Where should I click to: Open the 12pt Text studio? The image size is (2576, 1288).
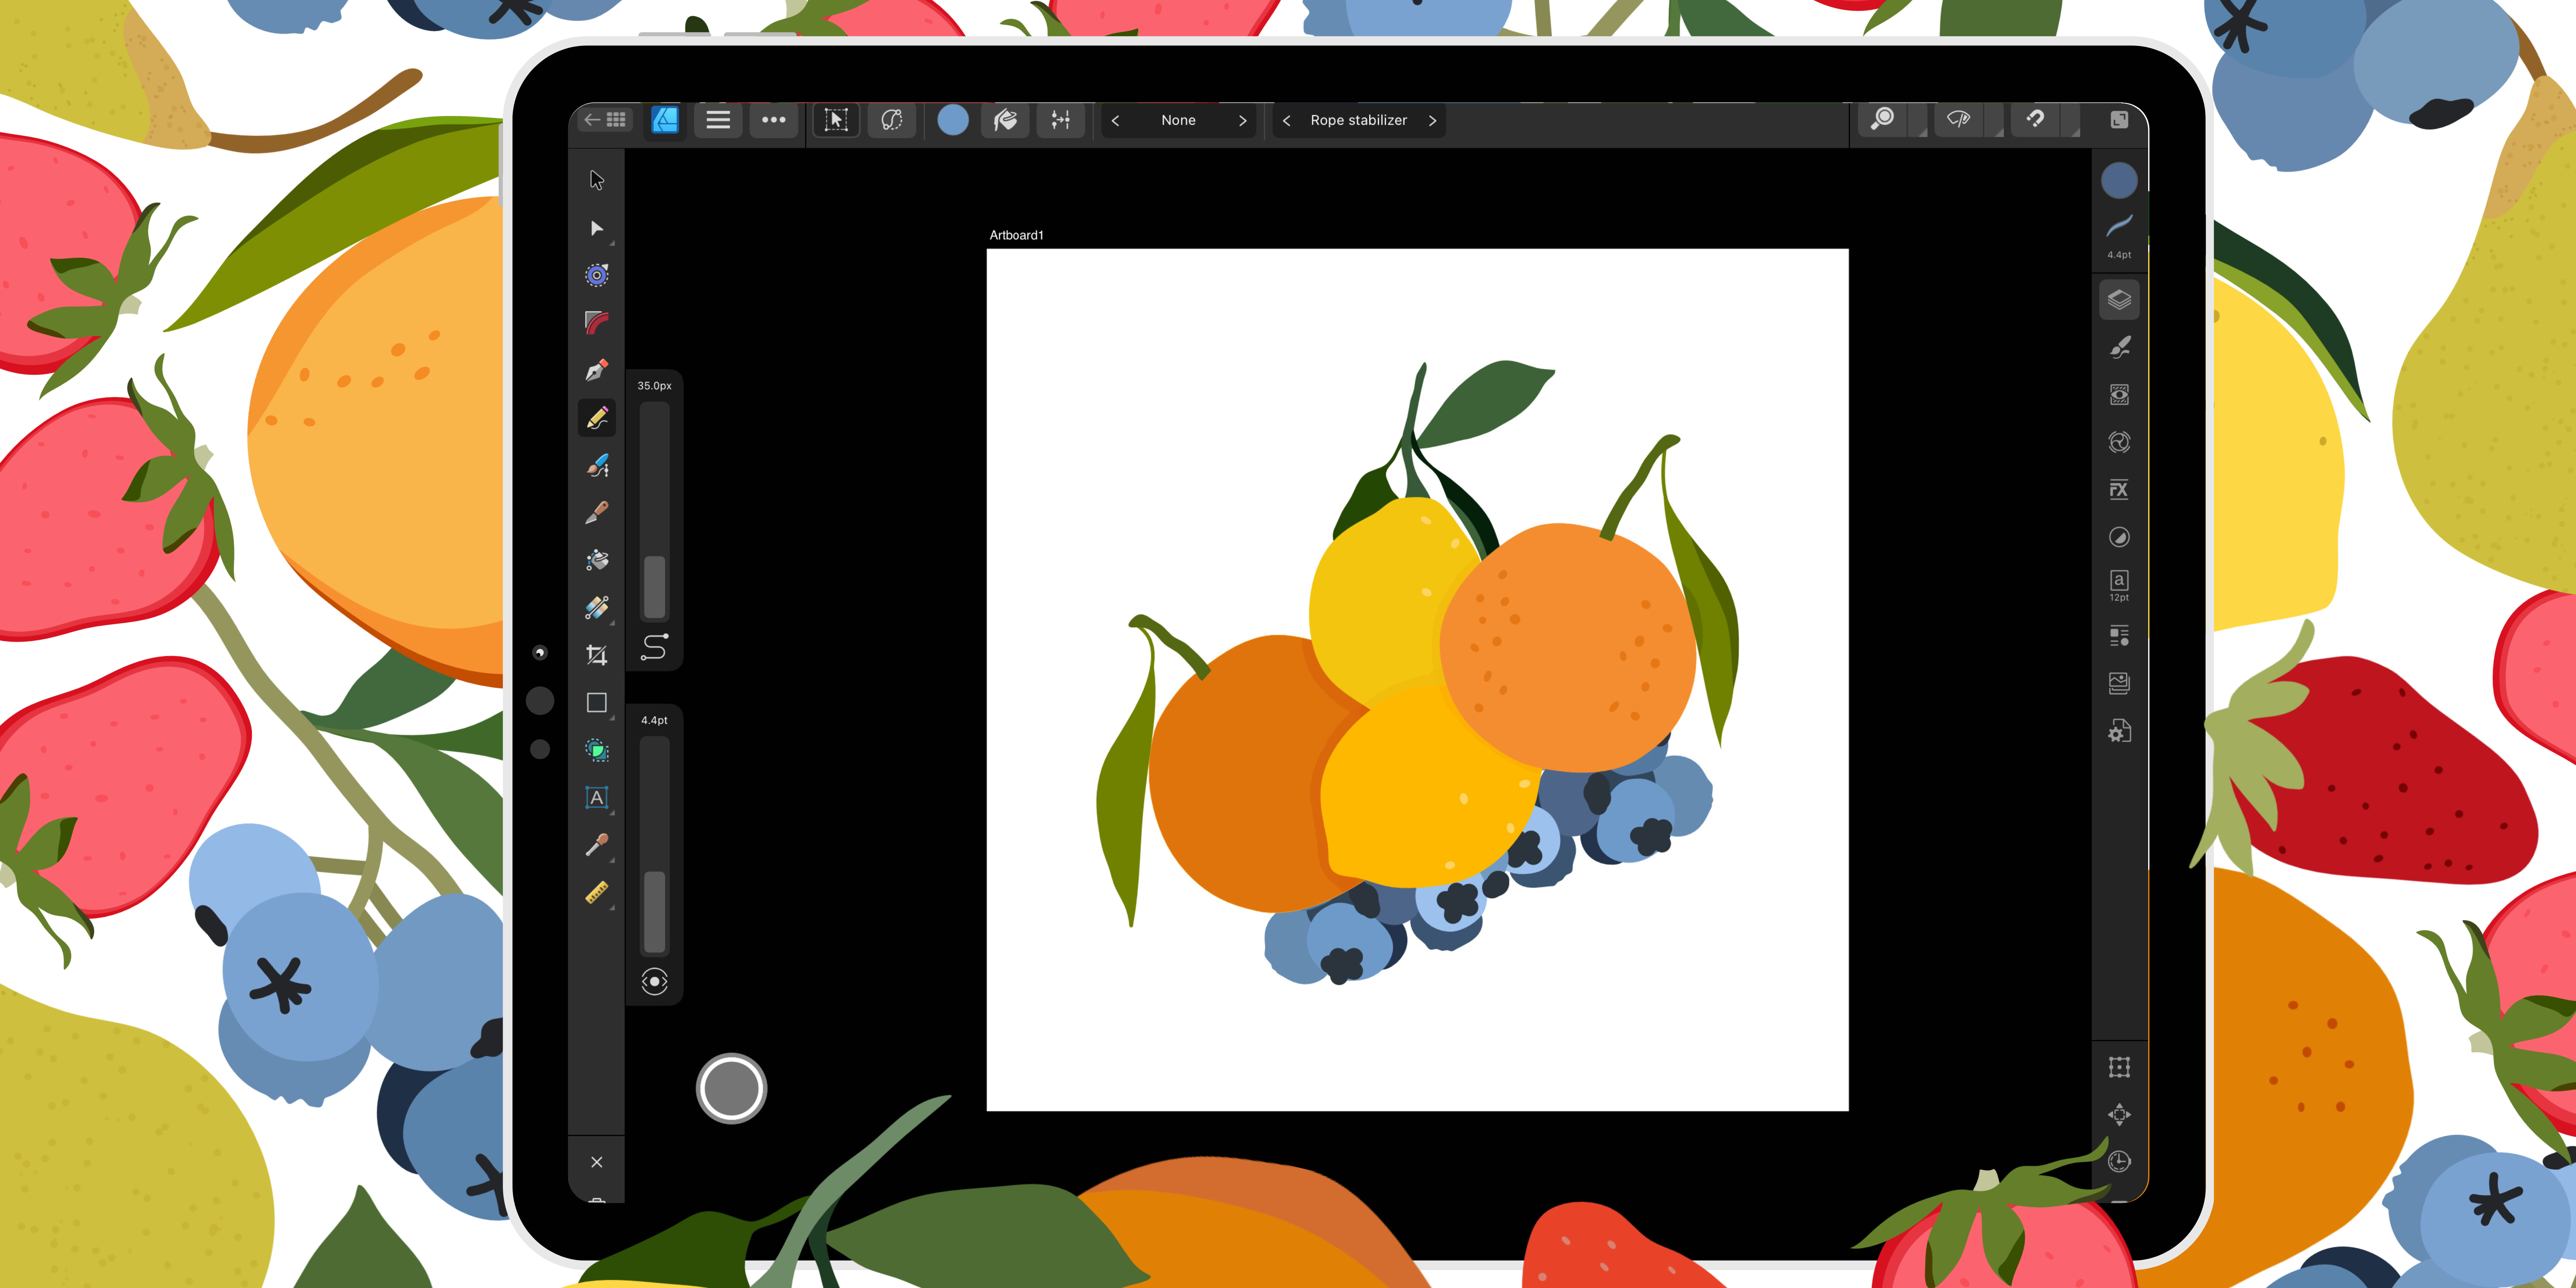click(x=2119, y=585)
